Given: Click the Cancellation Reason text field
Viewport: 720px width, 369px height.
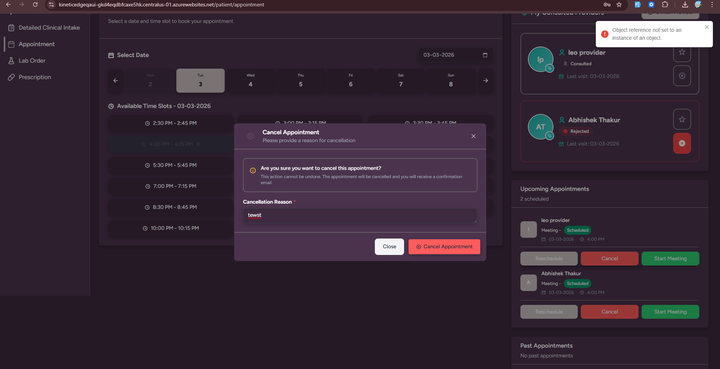Looking at the screenshot, I should tap(359, 216).
